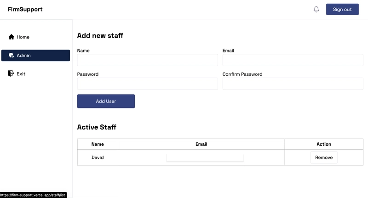Click the Exit door icon
The width and height of the screenshot is (368, 198).
(x=11, y=74)
